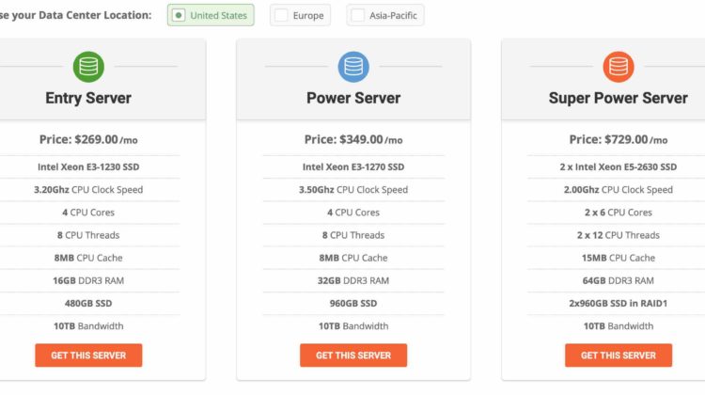The width and height of the screenshot is (705, 395).
Task: Click the Super Power Server heading
Action: [x=619, y=98]
